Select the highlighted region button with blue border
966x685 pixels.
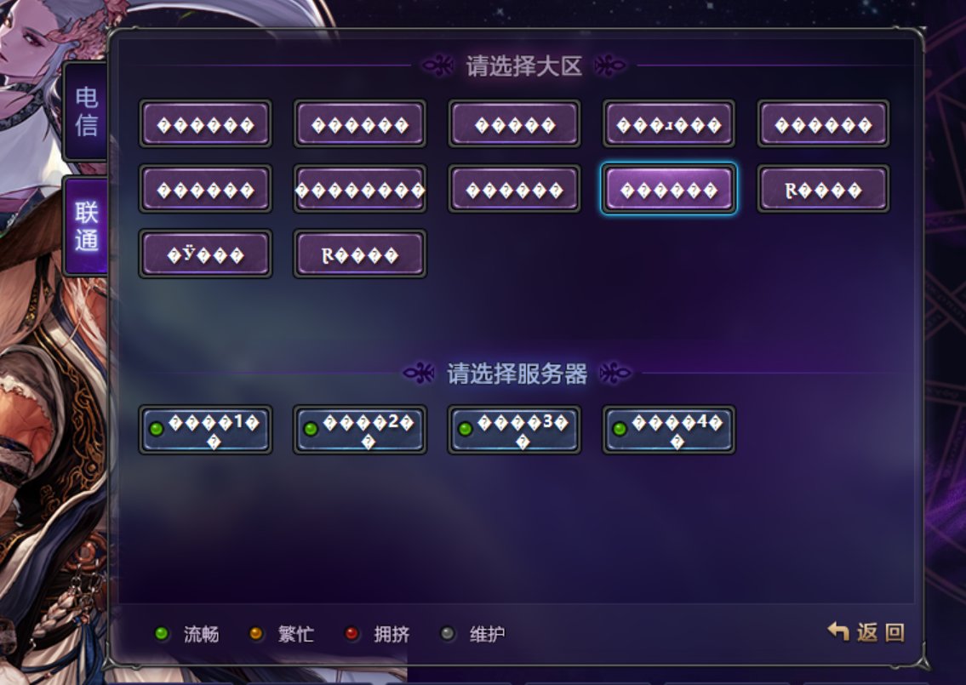668,189
